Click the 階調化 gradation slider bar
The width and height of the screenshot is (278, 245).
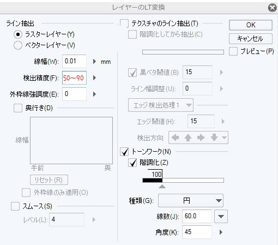183,180
